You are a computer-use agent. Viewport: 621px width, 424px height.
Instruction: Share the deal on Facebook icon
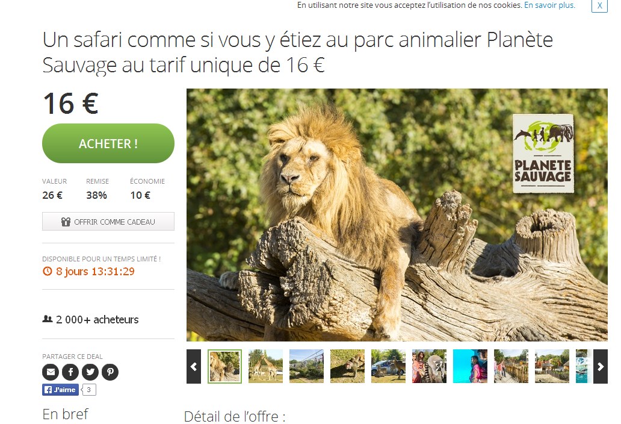pyautogui.click(x=70, y=372)
